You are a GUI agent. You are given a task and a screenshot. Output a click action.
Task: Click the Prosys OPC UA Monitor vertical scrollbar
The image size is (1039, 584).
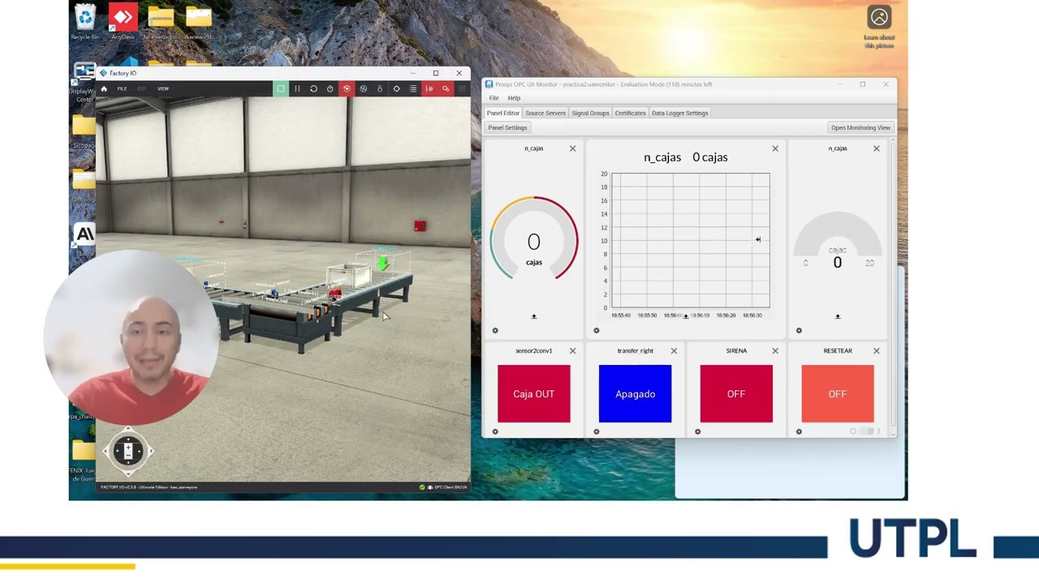[893, 286]
